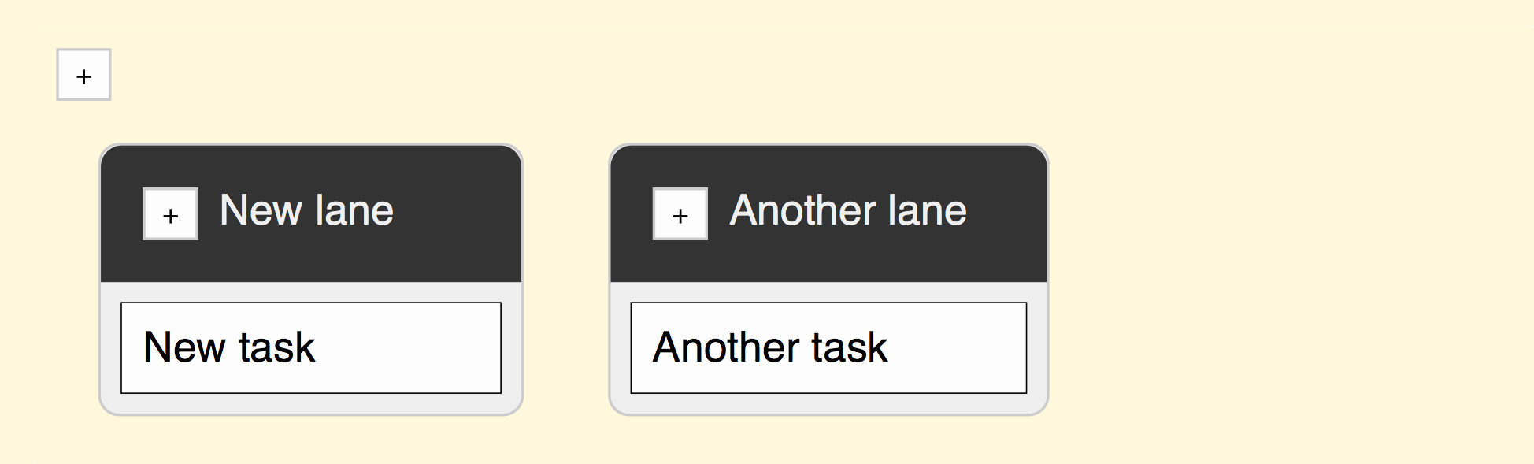The height and width of the screenshot is (464, 1534).
Task: Click inside the New task text field
Action: click(310, 347)
